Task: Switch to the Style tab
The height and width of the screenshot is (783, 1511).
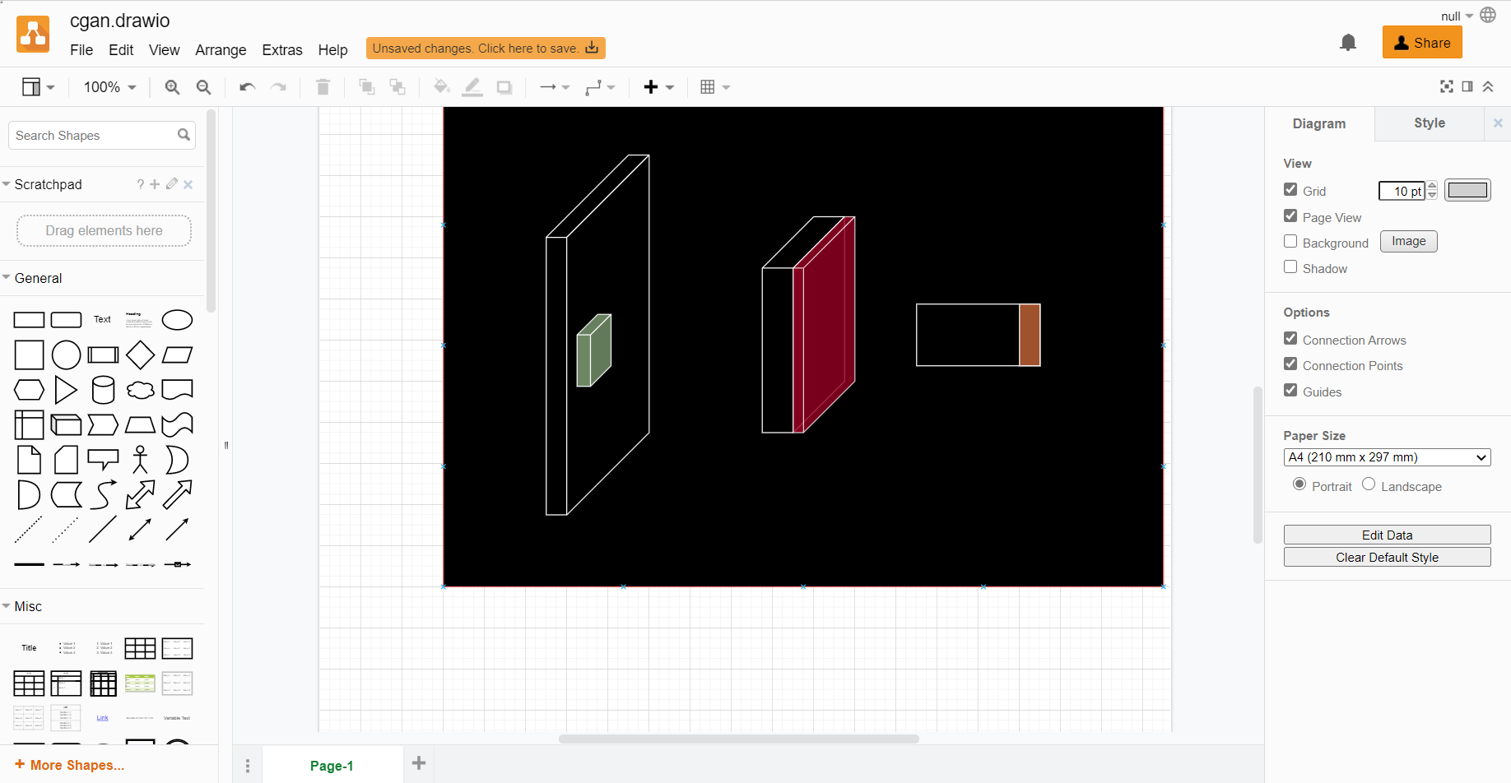Action: (1430, 123)
